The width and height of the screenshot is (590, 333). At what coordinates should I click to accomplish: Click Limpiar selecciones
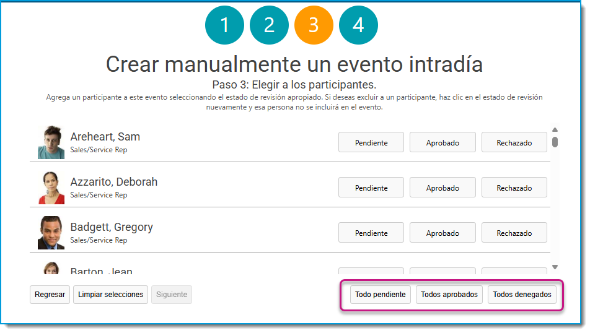pos(110,295)
